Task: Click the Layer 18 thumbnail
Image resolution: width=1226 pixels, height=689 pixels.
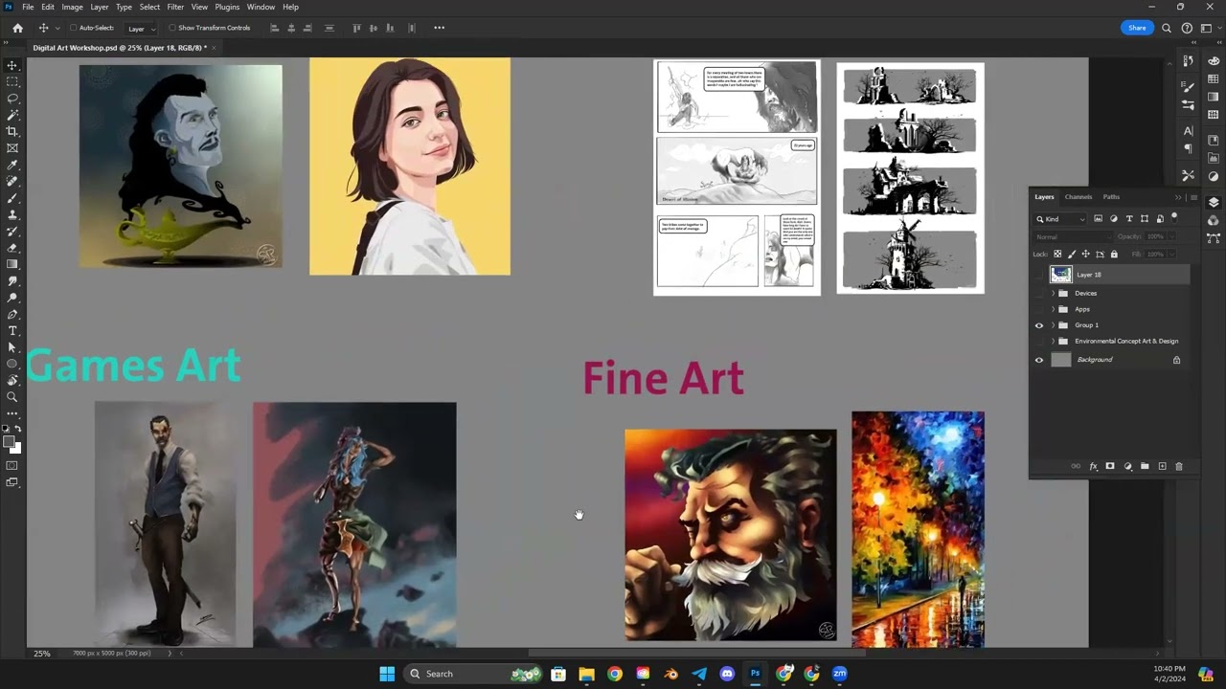Action: pyautogui.click(x=1060, y=275)
